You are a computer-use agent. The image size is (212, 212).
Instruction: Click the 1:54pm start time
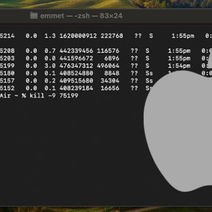click(x=179, y=66)
